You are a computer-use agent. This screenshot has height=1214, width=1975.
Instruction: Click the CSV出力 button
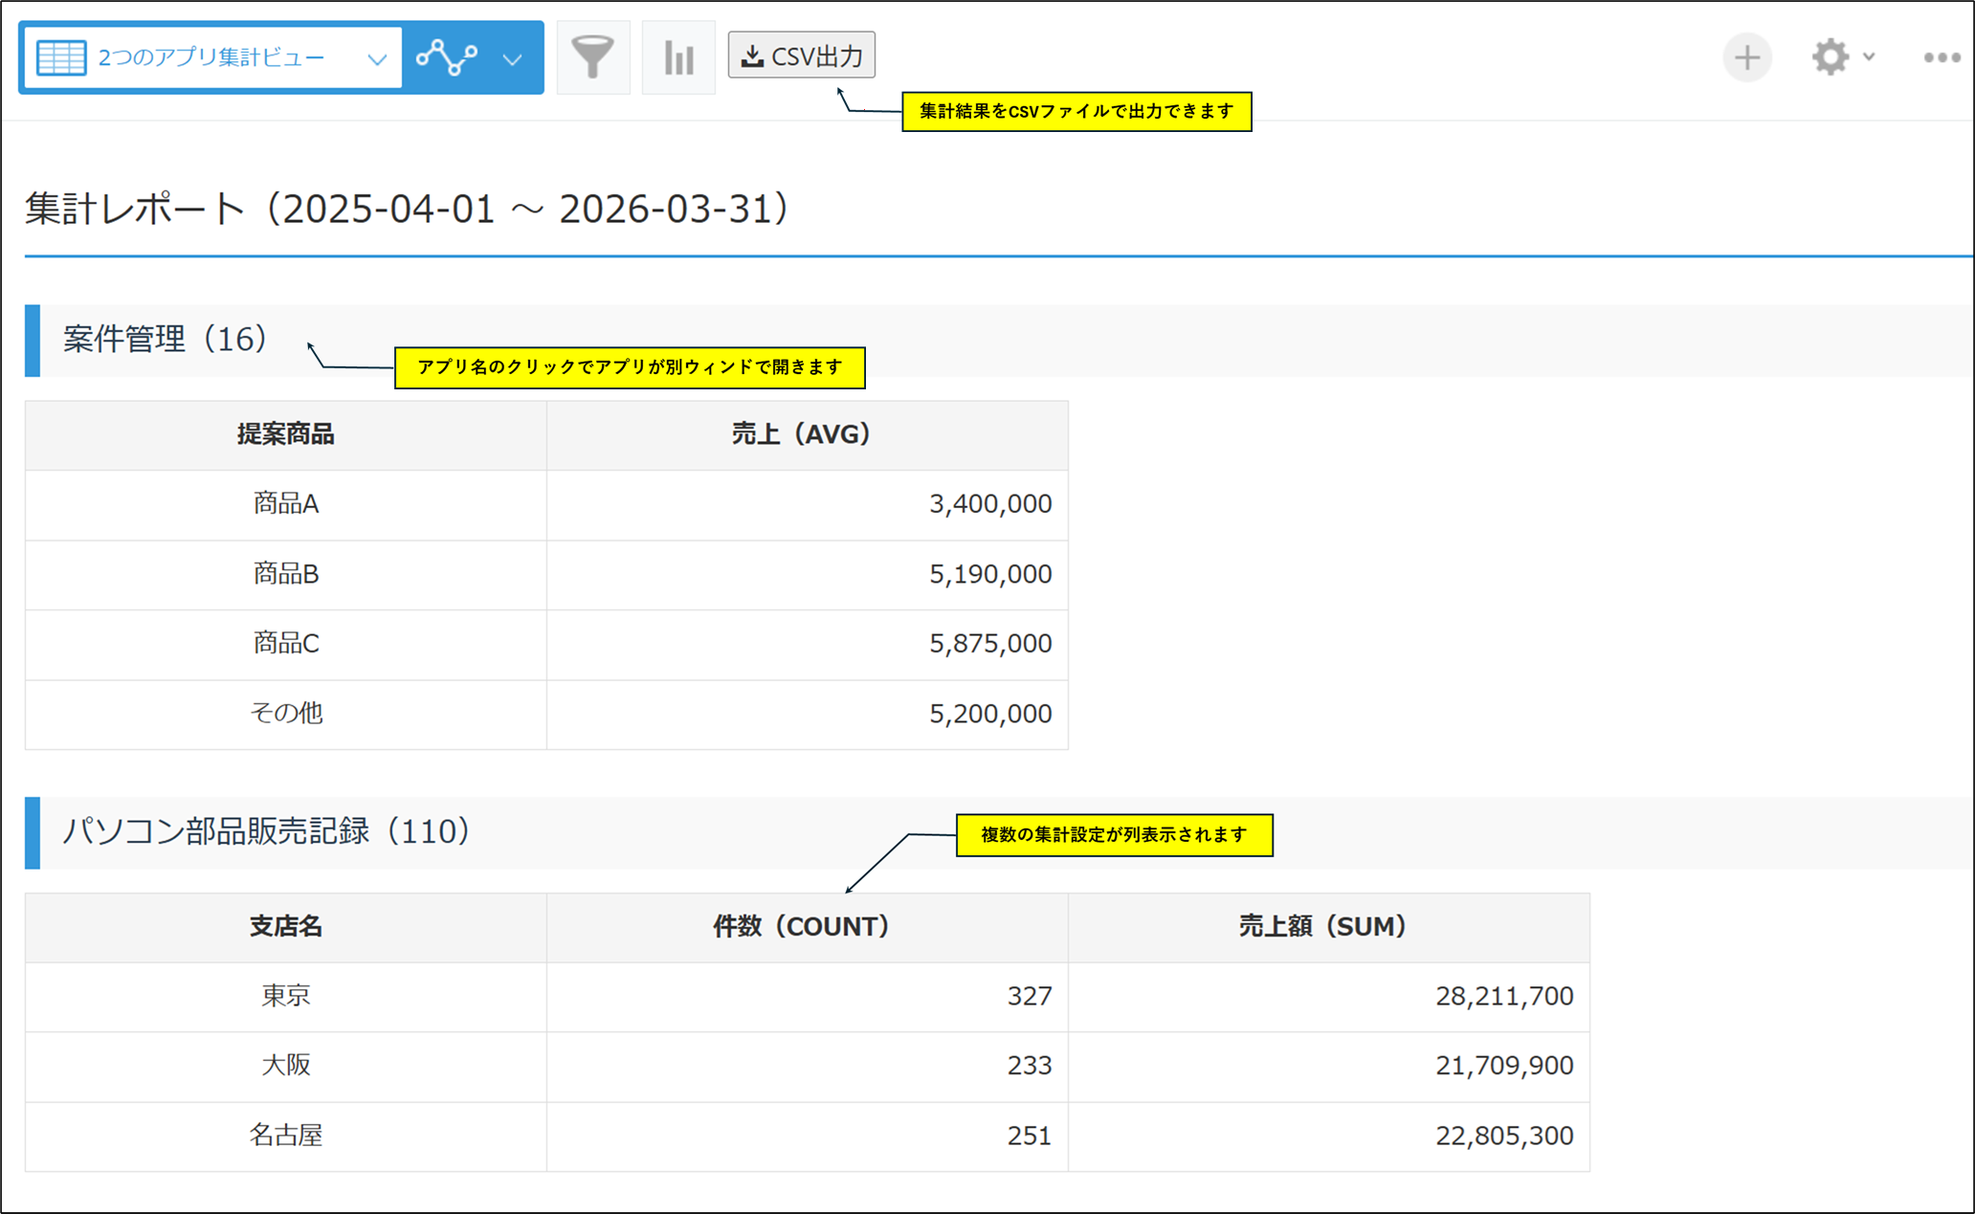click(x=802, y=56)
